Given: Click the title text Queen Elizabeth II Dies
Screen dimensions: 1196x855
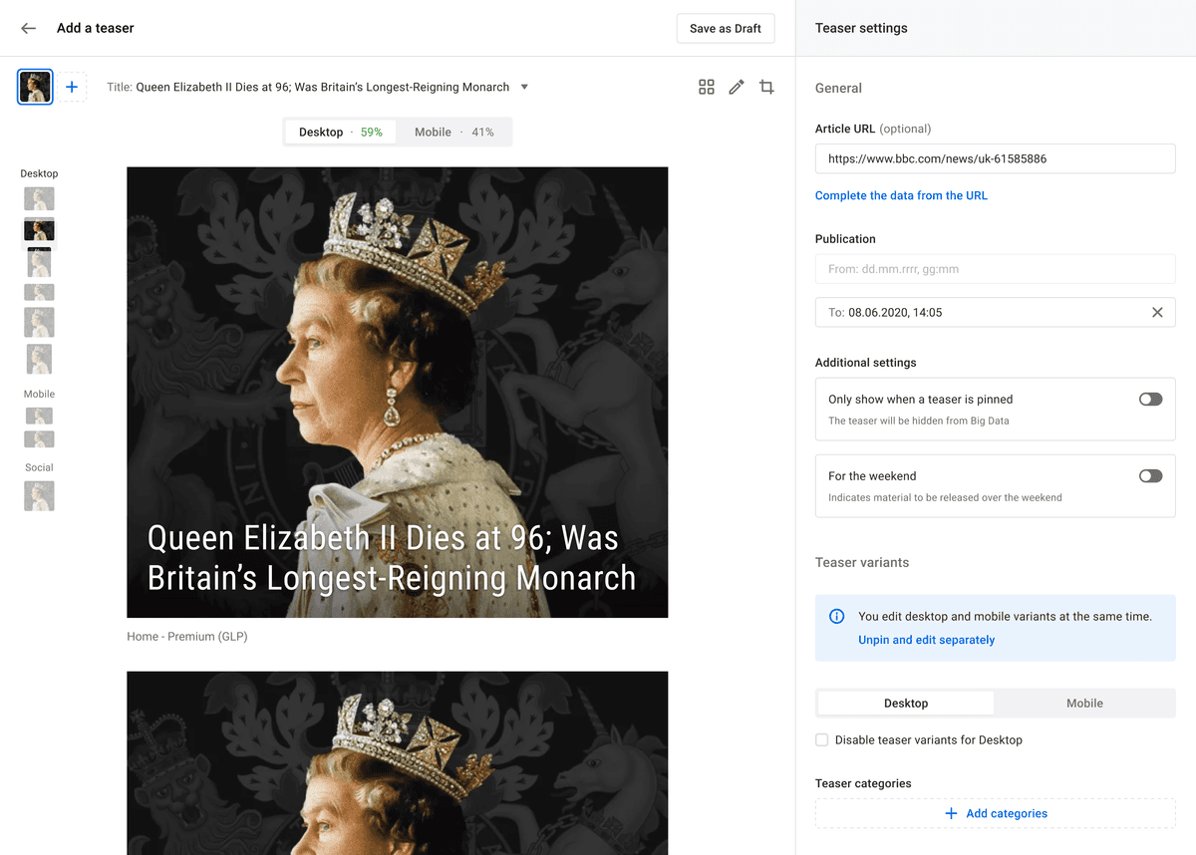Looking at the screenshot, I should coord(323,87).
